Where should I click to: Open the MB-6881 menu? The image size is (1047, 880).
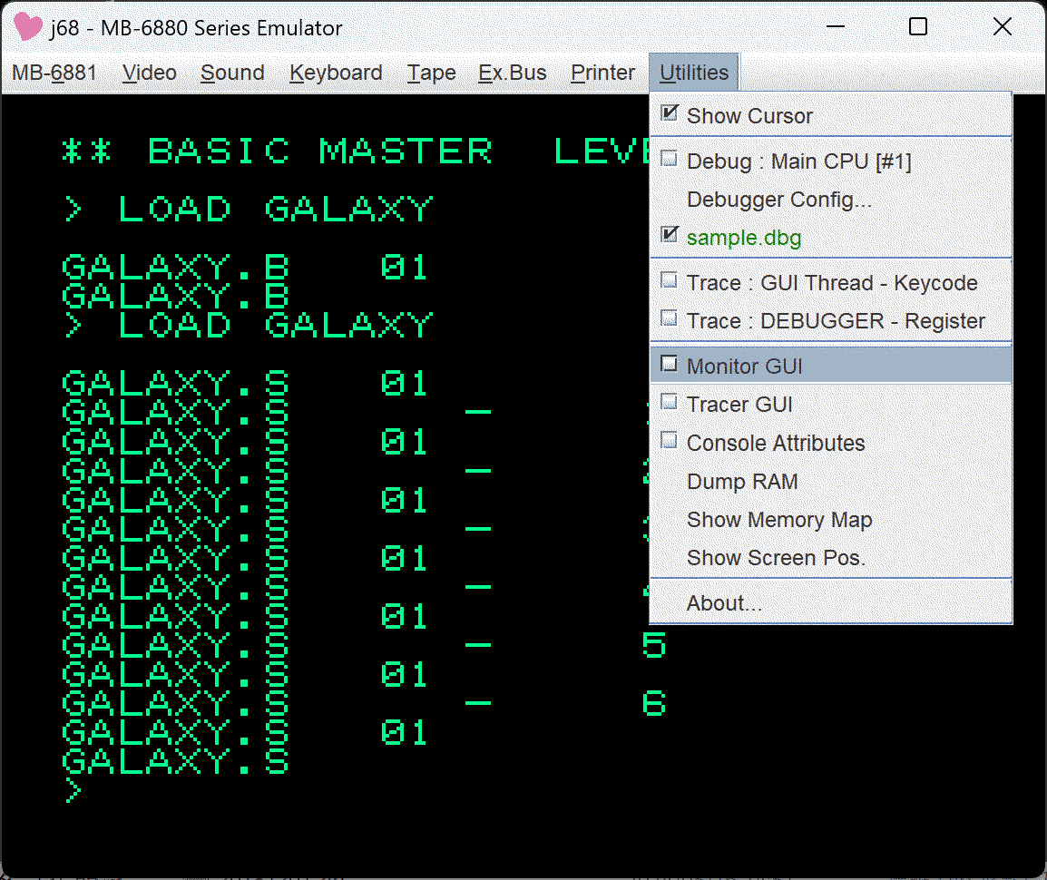pyautogui.click(x=54, y=72)
